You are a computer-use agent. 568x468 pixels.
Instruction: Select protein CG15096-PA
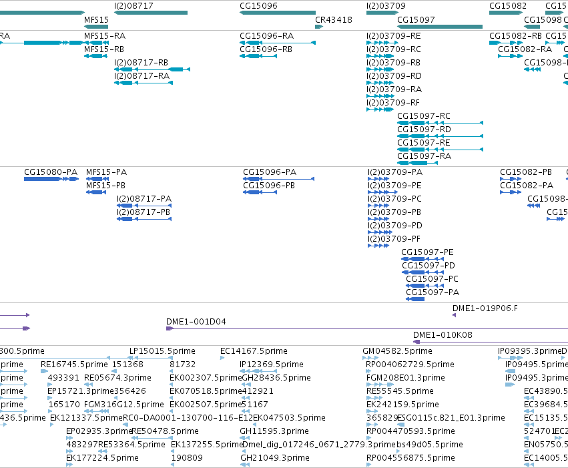pos(270,172)
